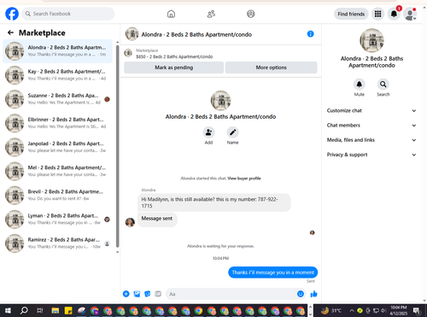427x317 pixels.
Task: Open Sticky Notes from the taskbar
Action: [x=68, y=310]
